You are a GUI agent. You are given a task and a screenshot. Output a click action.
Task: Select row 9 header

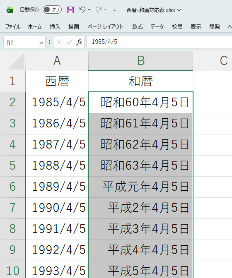pyautogui.click(x=12, y=250)
